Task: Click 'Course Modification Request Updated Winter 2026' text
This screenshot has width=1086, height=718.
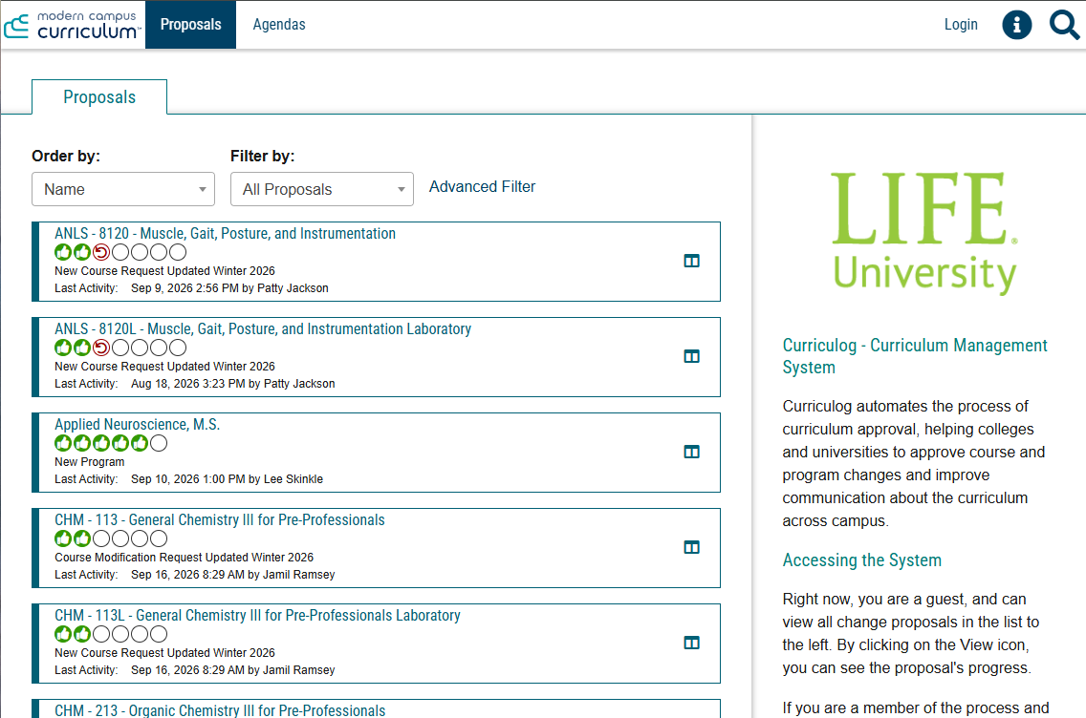Action: tap(185, 558)
